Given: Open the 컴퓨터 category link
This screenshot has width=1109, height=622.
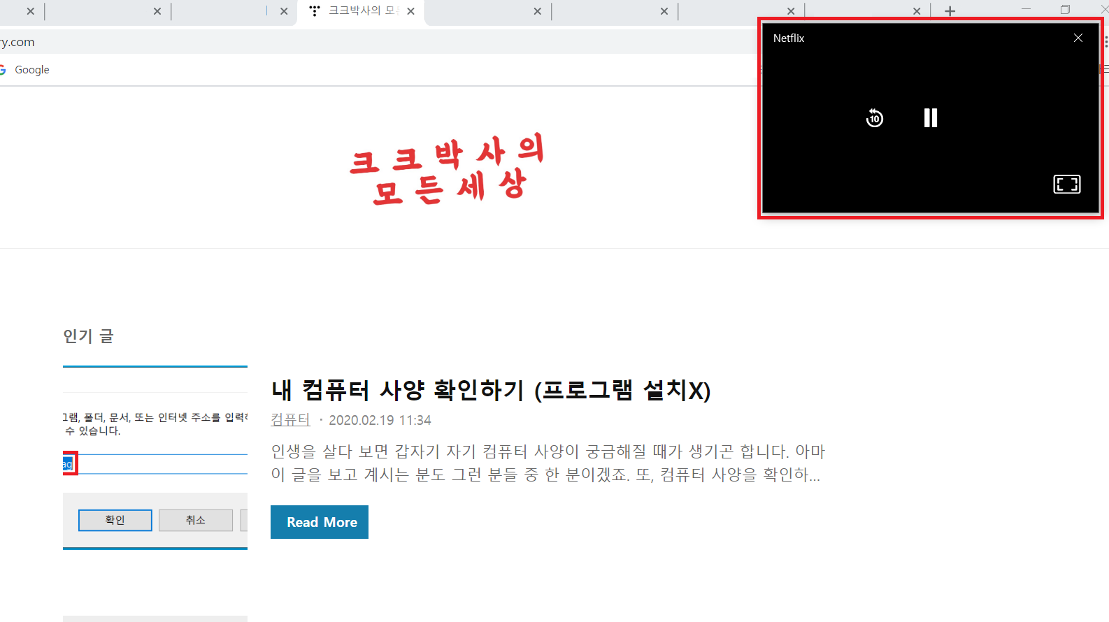Looking at the screenshot, I should [x=290, y=420].
